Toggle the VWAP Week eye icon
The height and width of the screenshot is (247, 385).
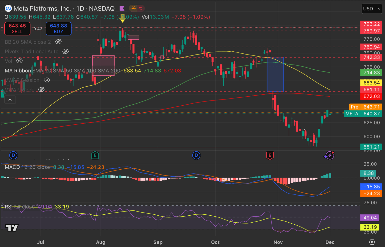tap(41, 90)
